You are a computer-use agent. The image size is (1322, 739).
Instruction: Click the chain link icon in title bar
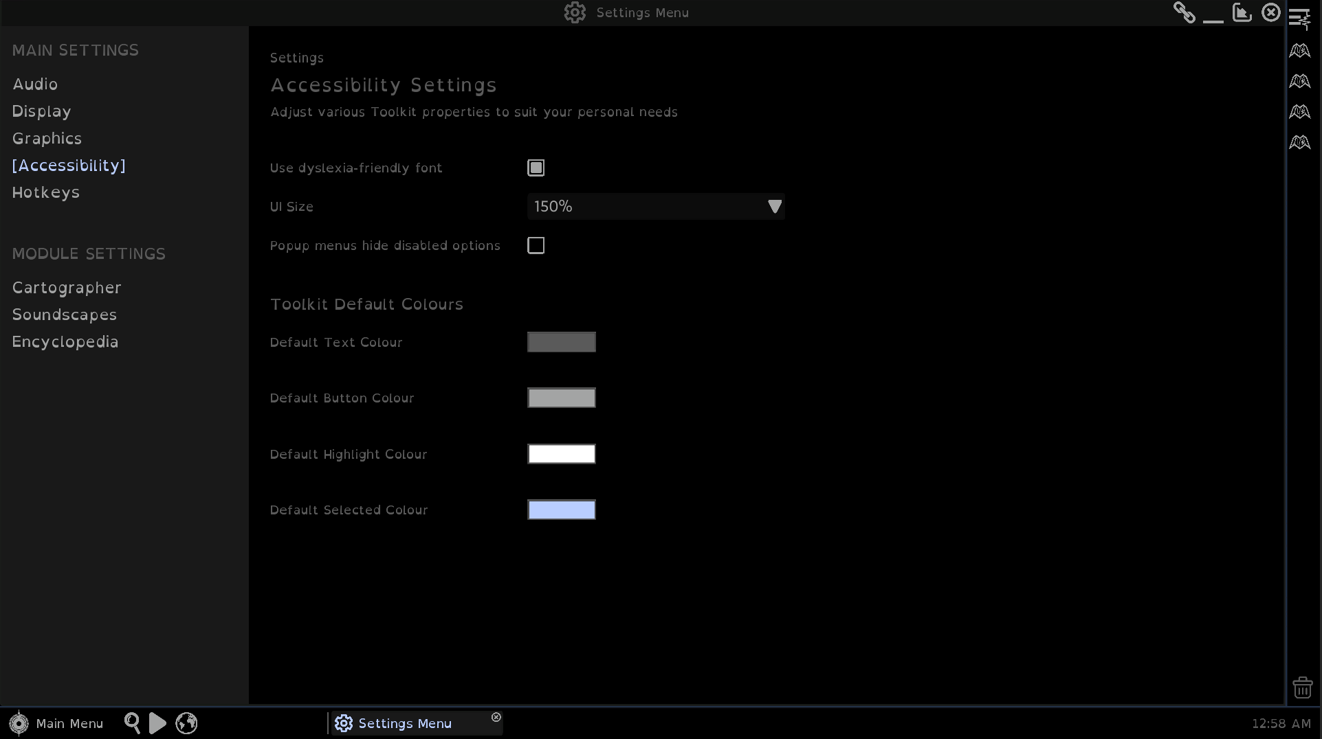[1184, 12]
